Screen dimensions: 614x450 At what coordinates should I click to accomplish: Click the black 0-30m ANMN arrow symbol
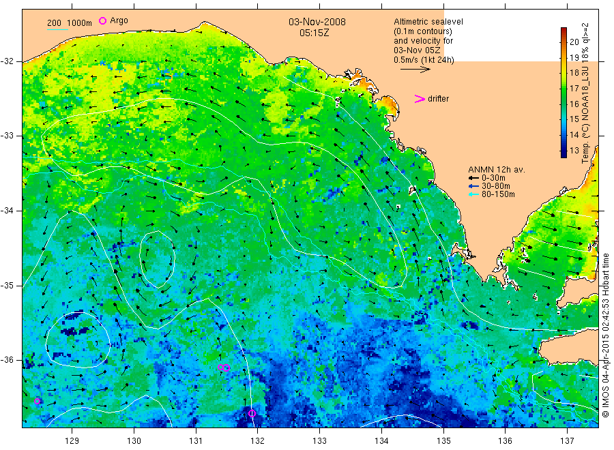coord(473,178)
